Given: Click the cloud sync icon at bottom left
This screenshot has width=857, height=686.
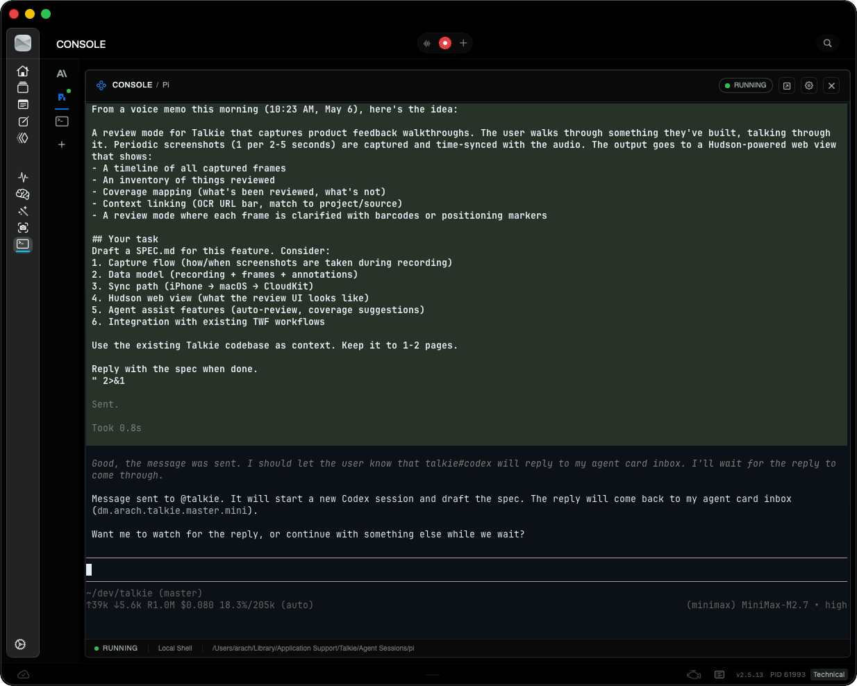Looking at the screenshot, I should (23, 674).
